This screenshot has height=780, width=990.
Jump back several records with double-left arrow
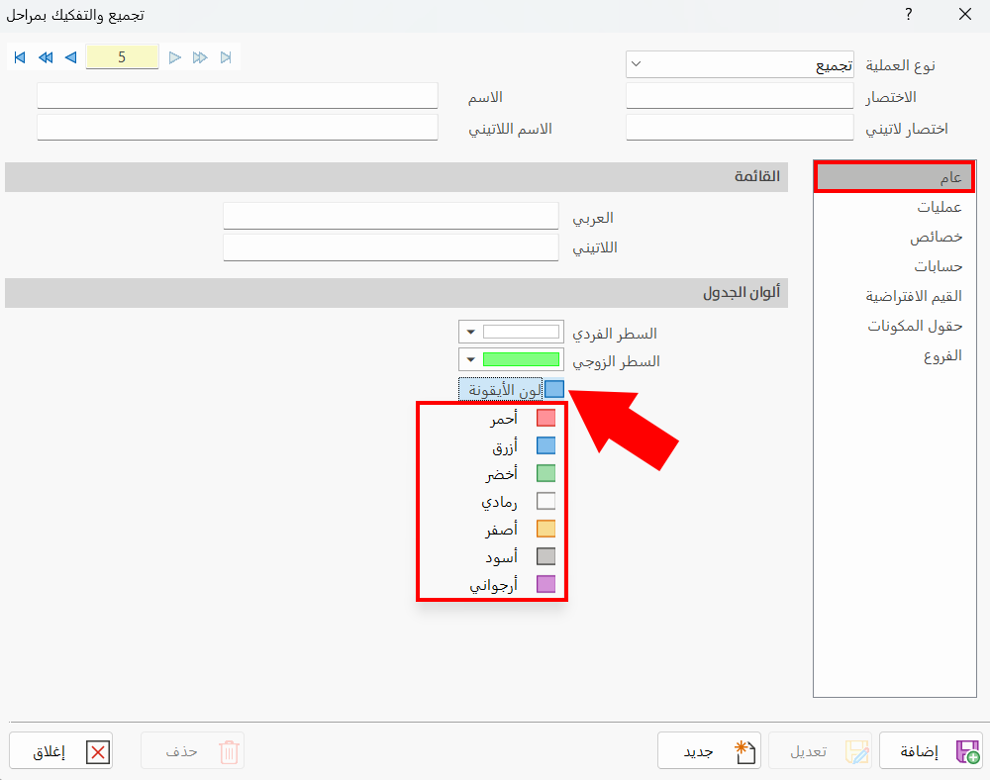46,57
